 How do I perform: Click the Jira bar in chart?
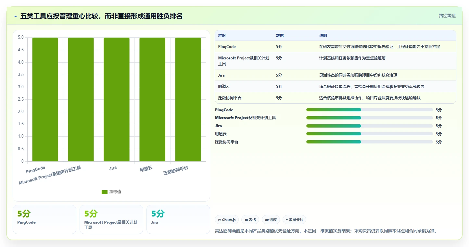(x=117, y=99)
